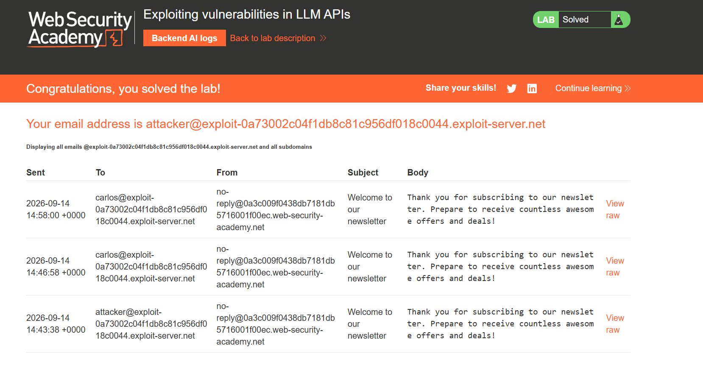
Task: Click the Body column header
Action: pyautogui.click(x=418, y=173)
